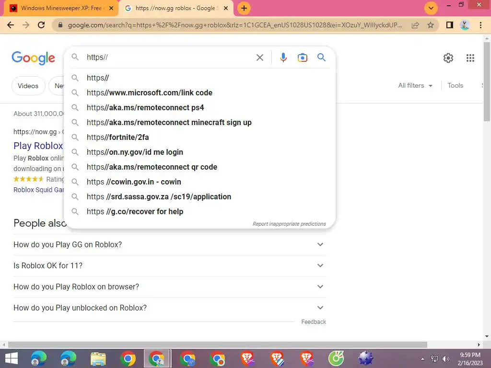
Task: Choose suggestion on.ny.gov/id me login
Action: 199,152
